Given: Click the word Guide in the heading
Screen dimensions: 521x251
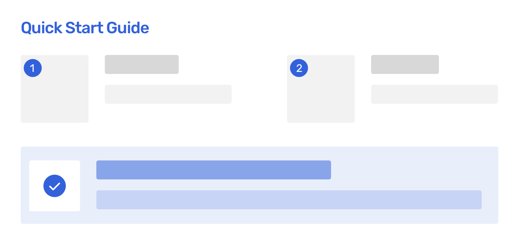Looking at the screenshot, I should click(128, 28).
